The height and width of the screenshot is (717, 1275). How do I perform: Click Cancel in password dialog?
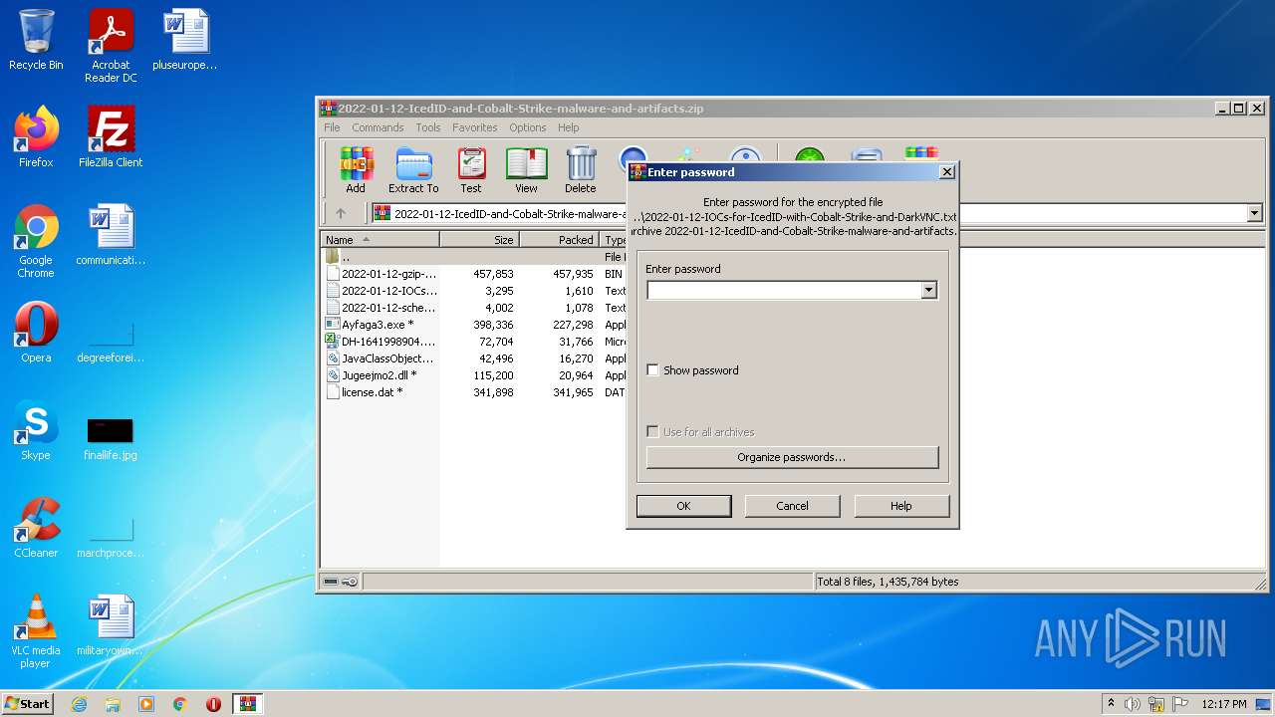(792, 506)
